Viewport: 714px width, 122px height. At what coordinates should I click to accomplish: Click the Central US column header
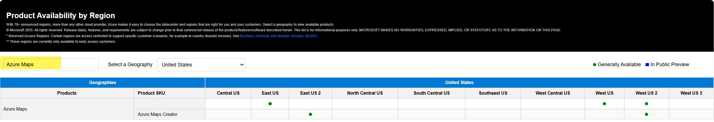tap(228, 93)
